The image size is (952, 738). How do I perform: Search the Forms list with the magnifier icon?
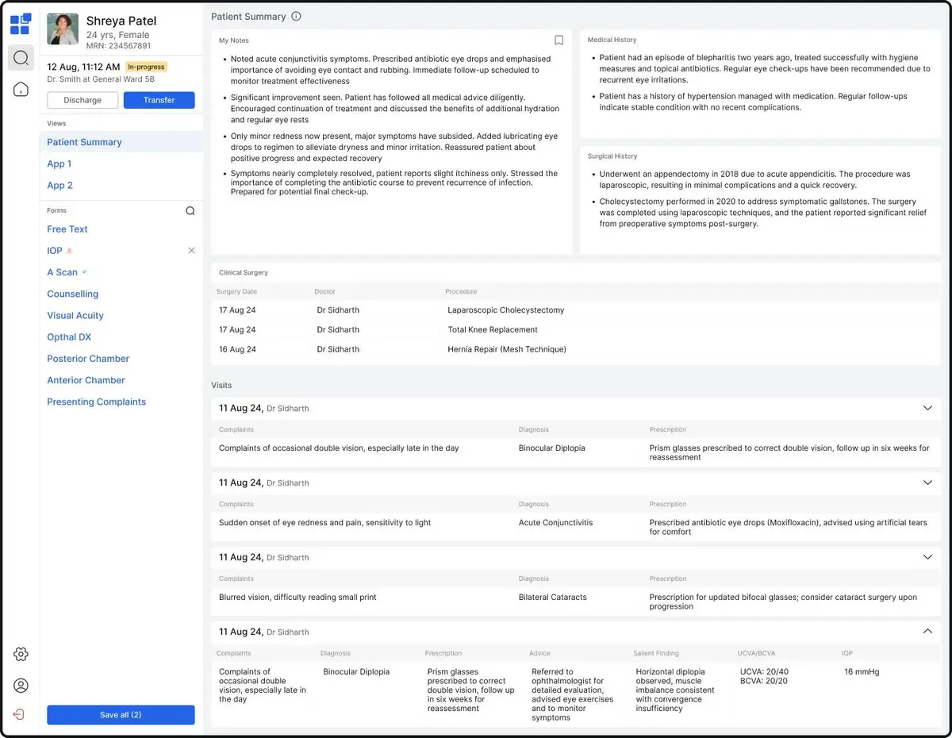[190, 210]
